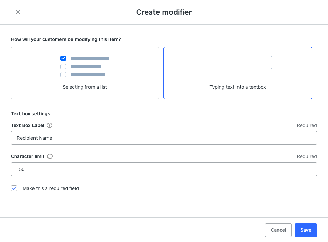
Task: Click the 'Make this a required field' label
Action: coord(51,188)
